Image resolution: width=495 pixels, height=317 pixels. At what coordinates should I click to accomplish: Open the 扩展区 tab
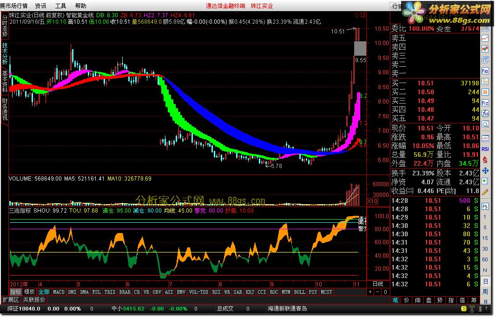click(11, 300)
